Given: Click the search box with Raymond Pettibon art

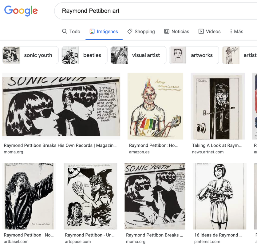Looking at the screenshot, I should click(156, 11).
